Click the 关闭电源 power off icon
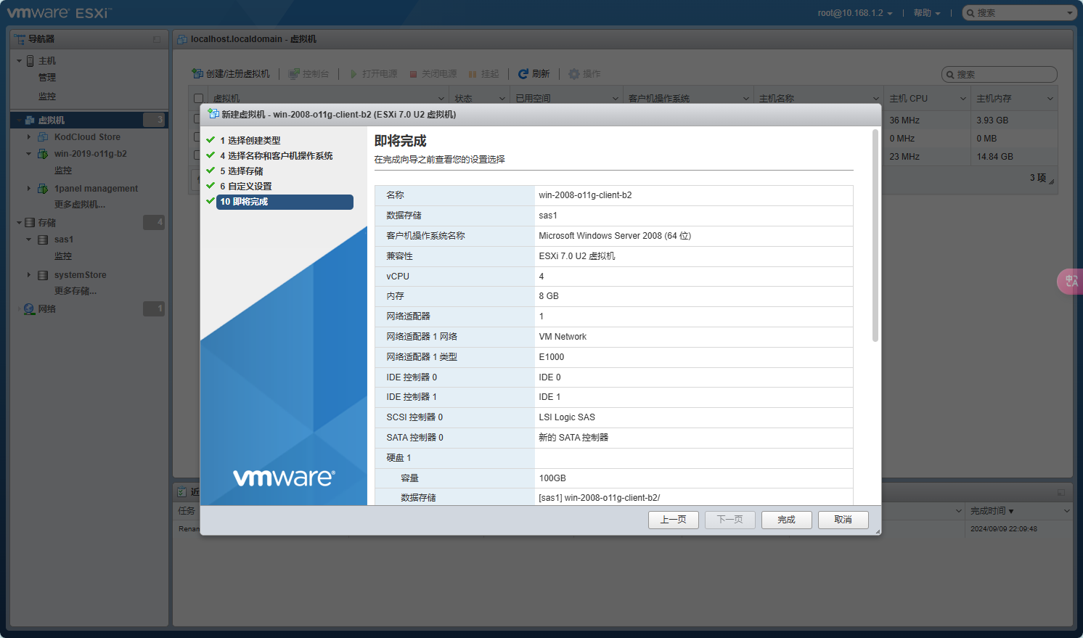The width and height of the screenshot is (1083, 638). 413,74
